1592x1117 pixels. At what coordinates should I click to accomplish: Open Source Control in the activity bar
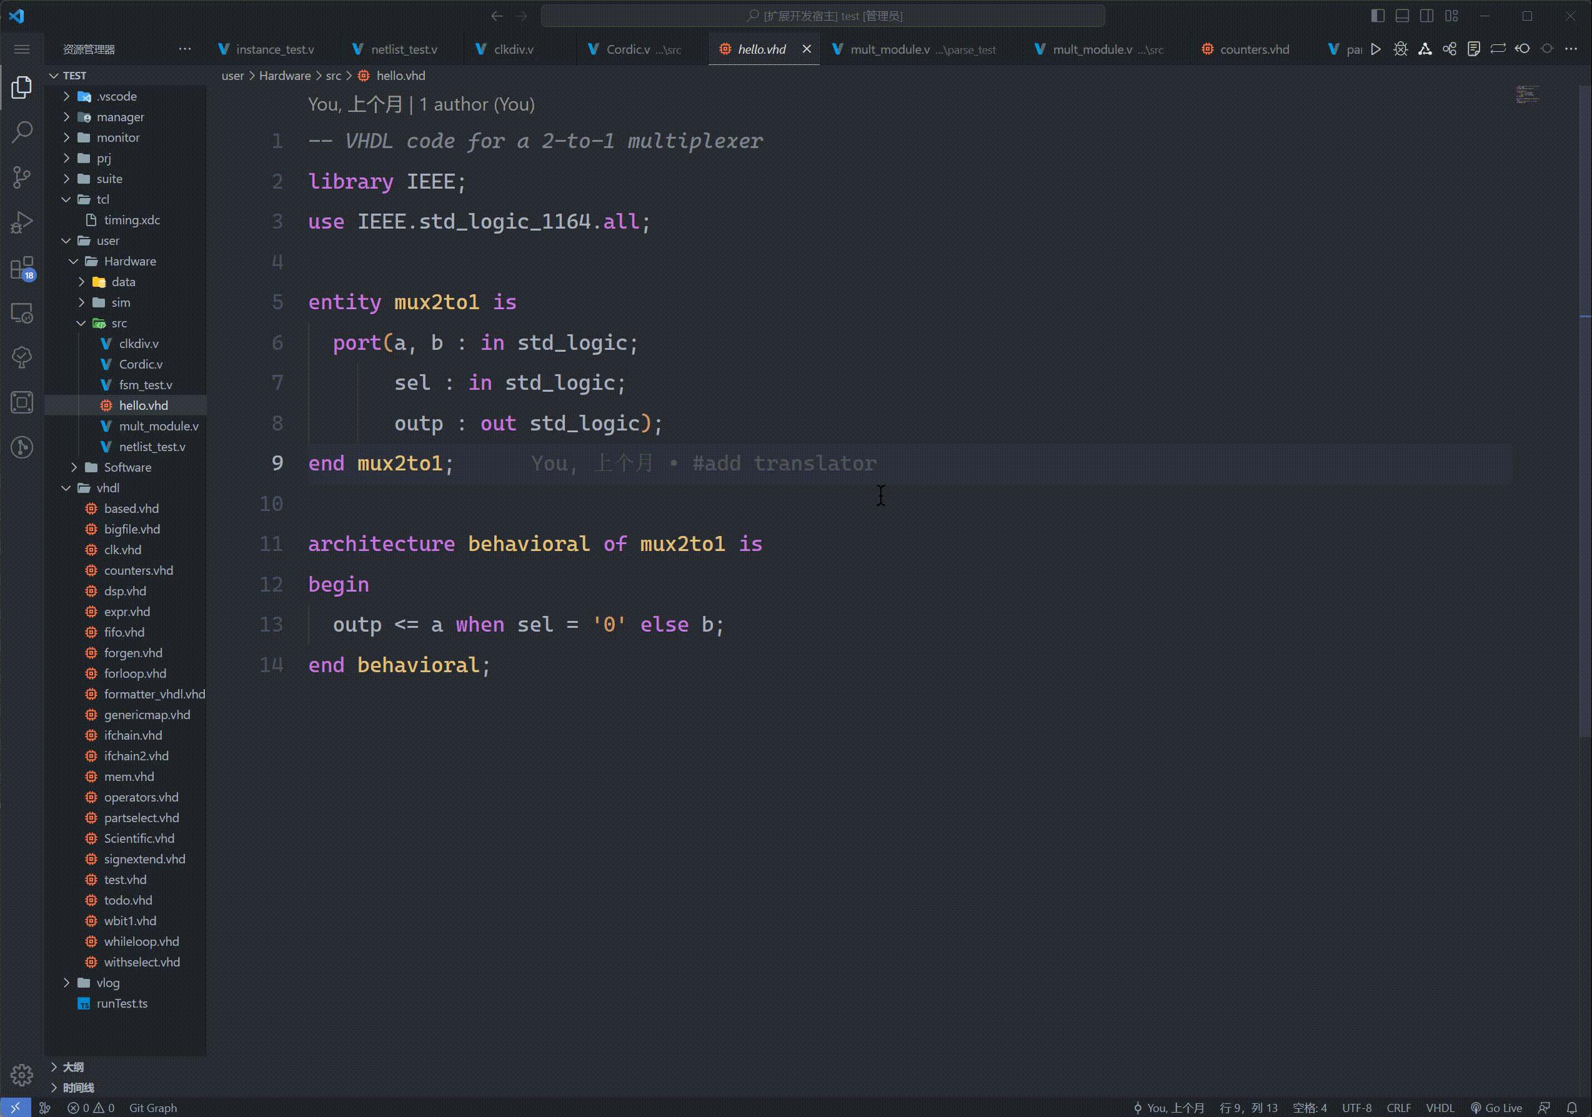(x=21, y=177)
